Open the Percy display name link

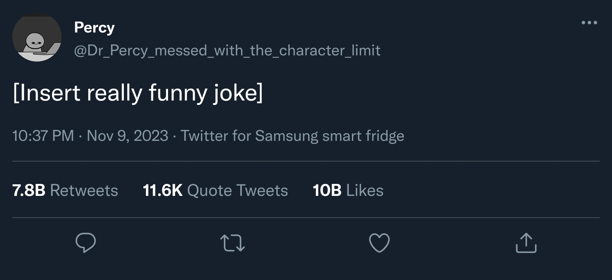94,27
